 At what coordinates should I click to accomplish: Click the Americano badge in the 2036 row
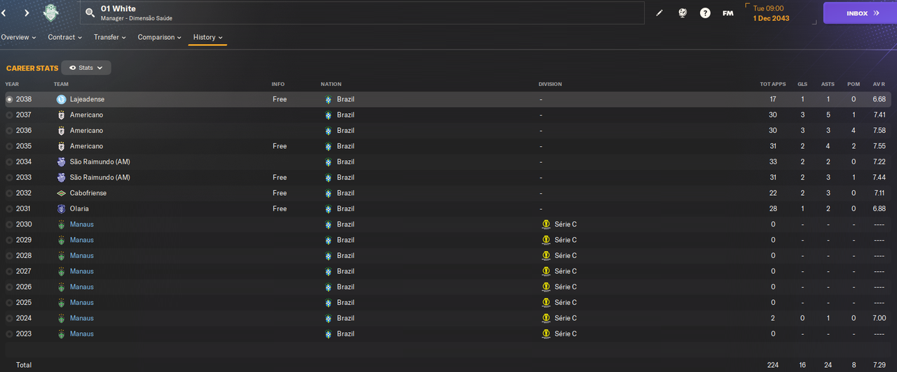[x=61, y=131]
